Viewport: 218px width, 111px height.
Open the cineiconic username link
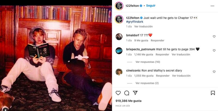133,70
